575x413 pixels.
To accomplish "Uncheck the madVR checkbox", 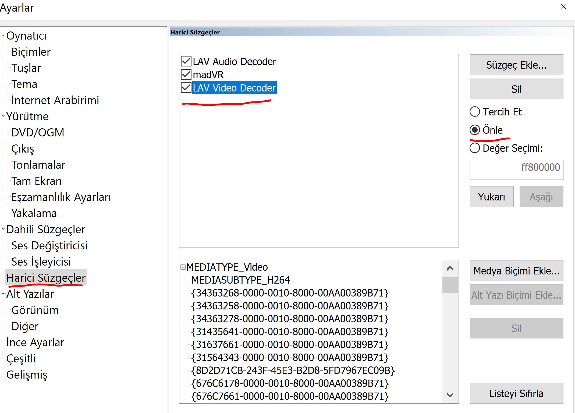I will pyautogui.click(x=186, y=75).
